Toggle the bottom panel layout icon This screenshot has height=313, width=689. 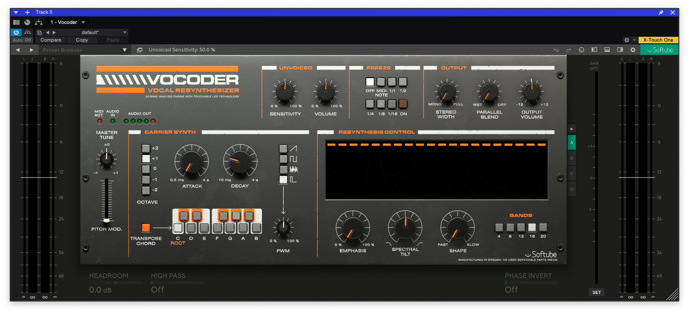(607, 50)
